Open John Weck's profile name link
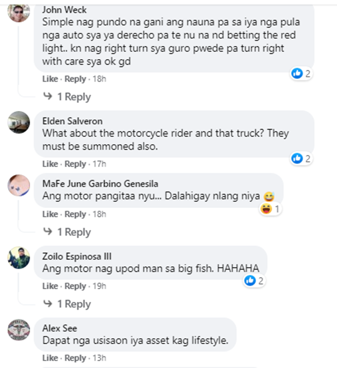Viewport: 337px width, 368px height. pos(64,10)
